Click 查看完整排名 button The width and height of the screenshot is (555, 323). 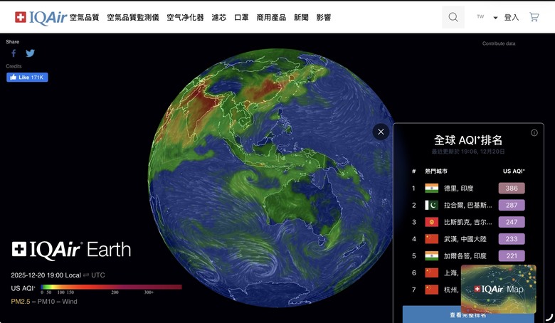pyautogui.click(x=468, y=314)
